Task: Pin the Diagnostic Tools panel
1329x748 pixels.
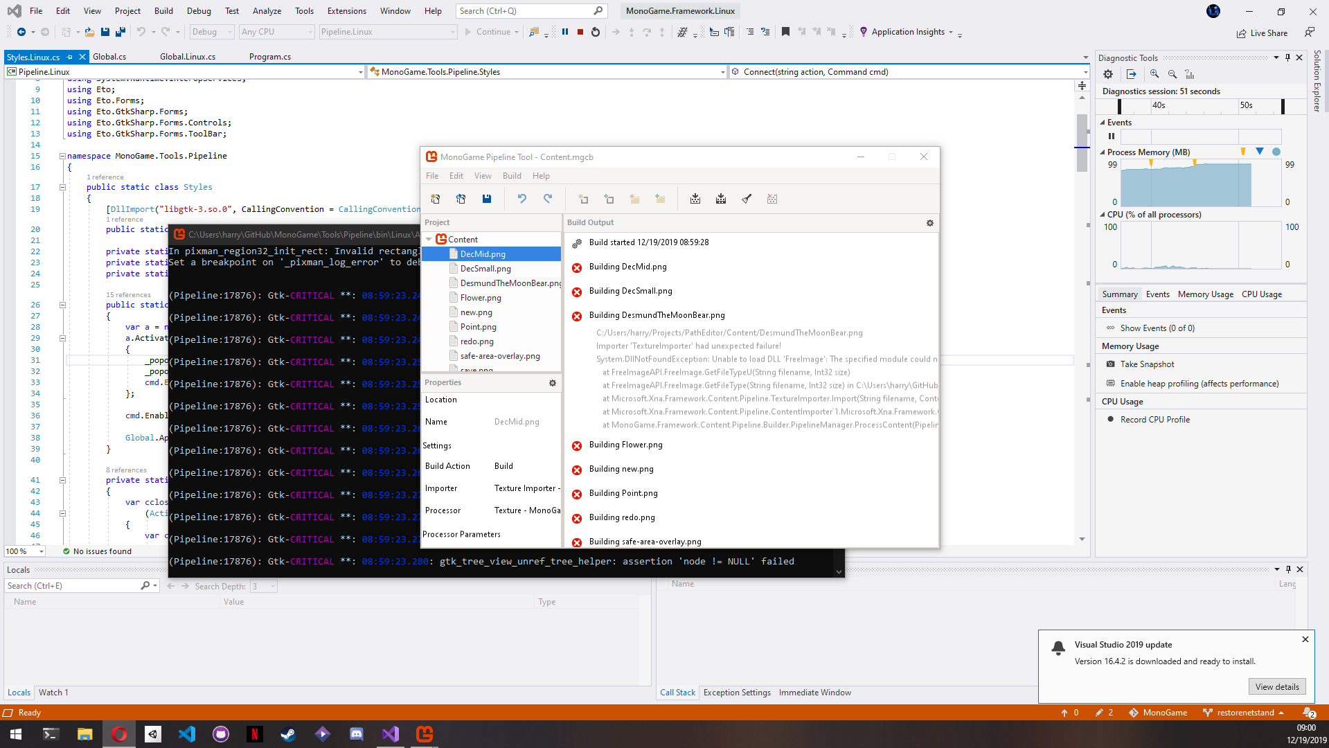Action: (1288, 57)
